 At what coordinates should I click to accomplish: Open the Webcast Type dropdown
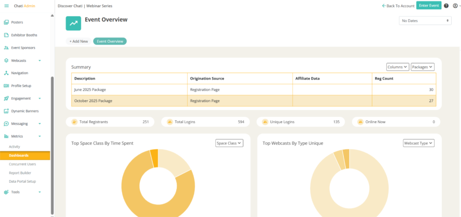pyautogui.click(x=418, y=143)
